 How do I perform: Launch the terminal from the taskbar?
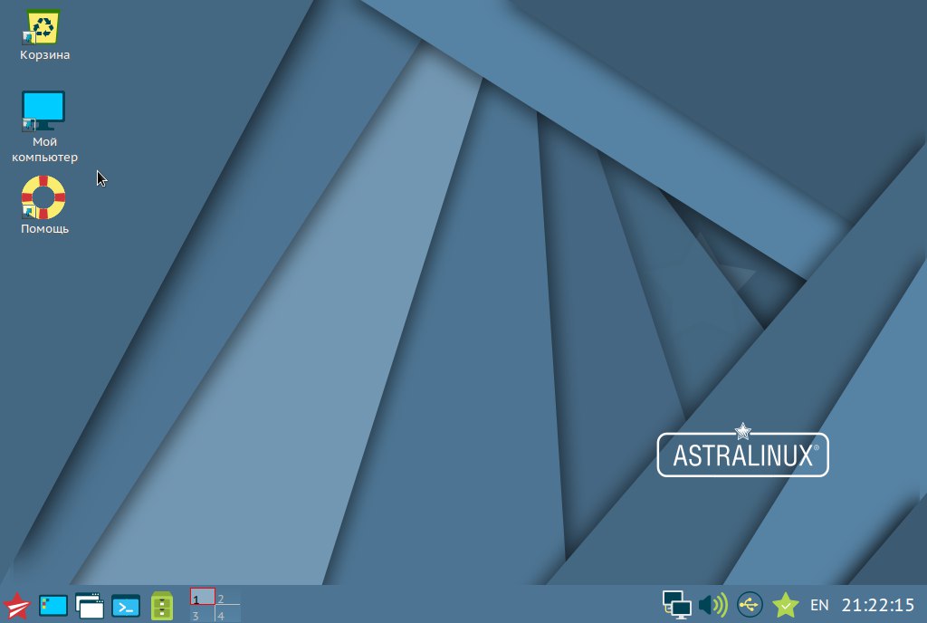pyautogui.click(x=125, y=606)
